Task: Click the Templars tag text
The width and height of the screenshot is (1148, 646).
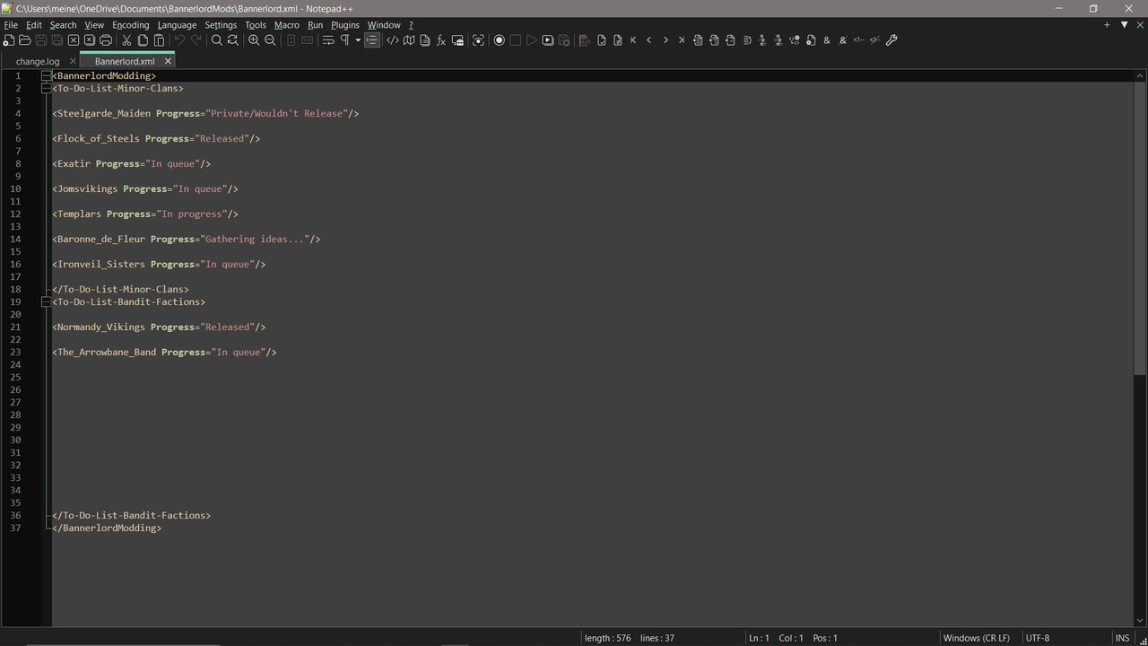Action: pos(79,214)
